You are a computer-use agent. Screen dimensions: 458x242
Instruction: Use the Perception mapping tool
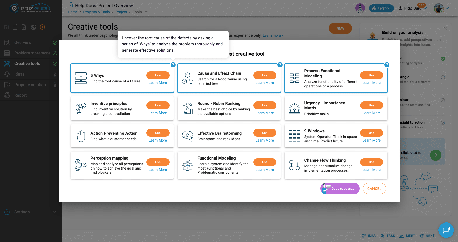158,162
